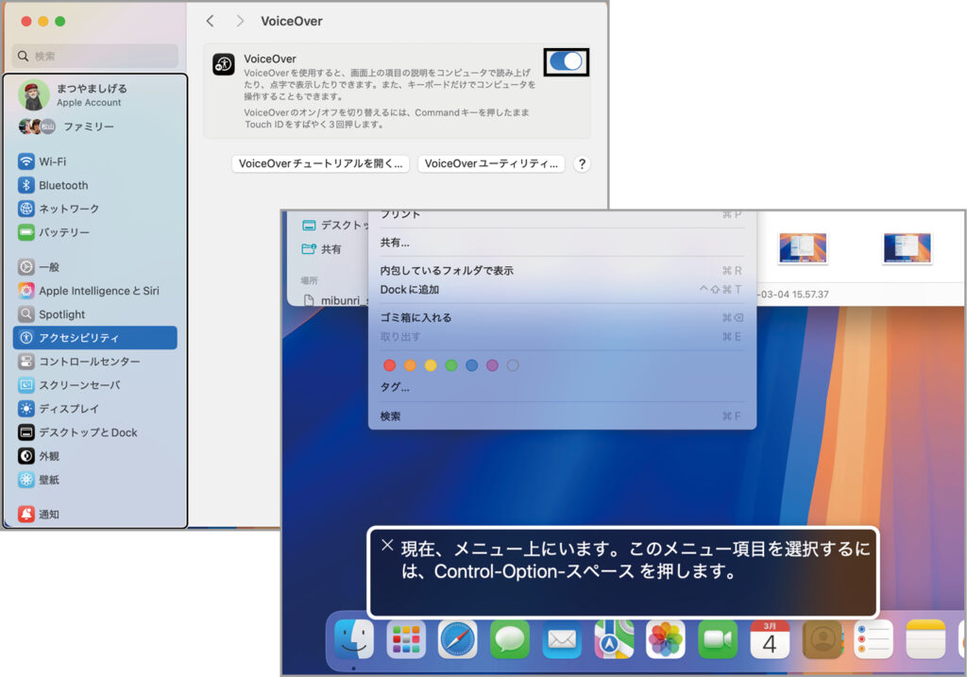Select デスクトップ in Finder sidebar
This screenshot has width=967, height=677.
tap(333, 225)
